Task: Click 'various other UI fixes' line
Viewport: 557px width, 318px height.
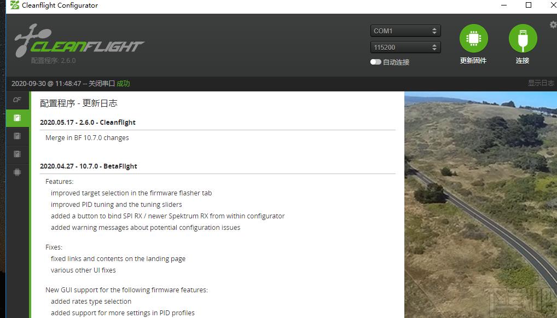Action: tap(83, 270)
